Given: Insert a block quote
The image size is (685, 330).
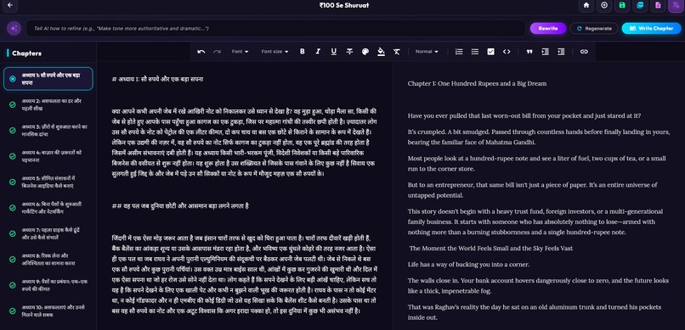Looking at the screenshot, I should [529, 52].
